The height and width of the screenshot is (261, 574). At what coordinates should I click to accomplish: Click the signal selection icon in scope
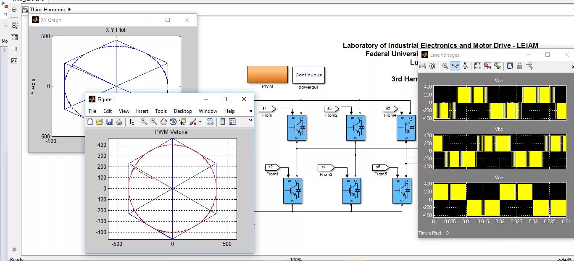[529, 66]
